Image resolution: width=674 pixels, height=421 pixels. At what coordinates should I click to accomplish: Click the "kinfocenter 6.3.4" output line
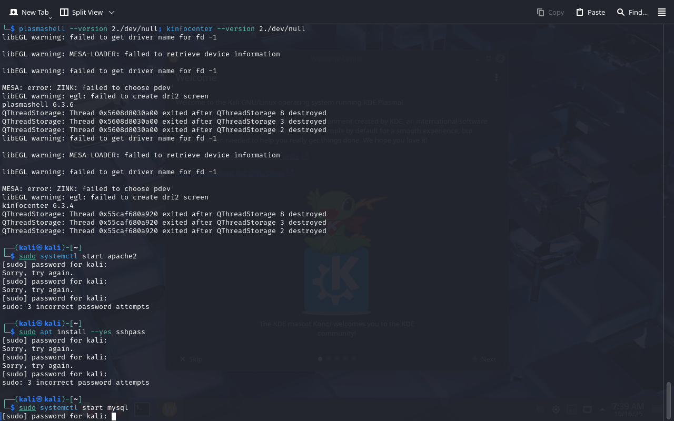[x=38, y=206]
